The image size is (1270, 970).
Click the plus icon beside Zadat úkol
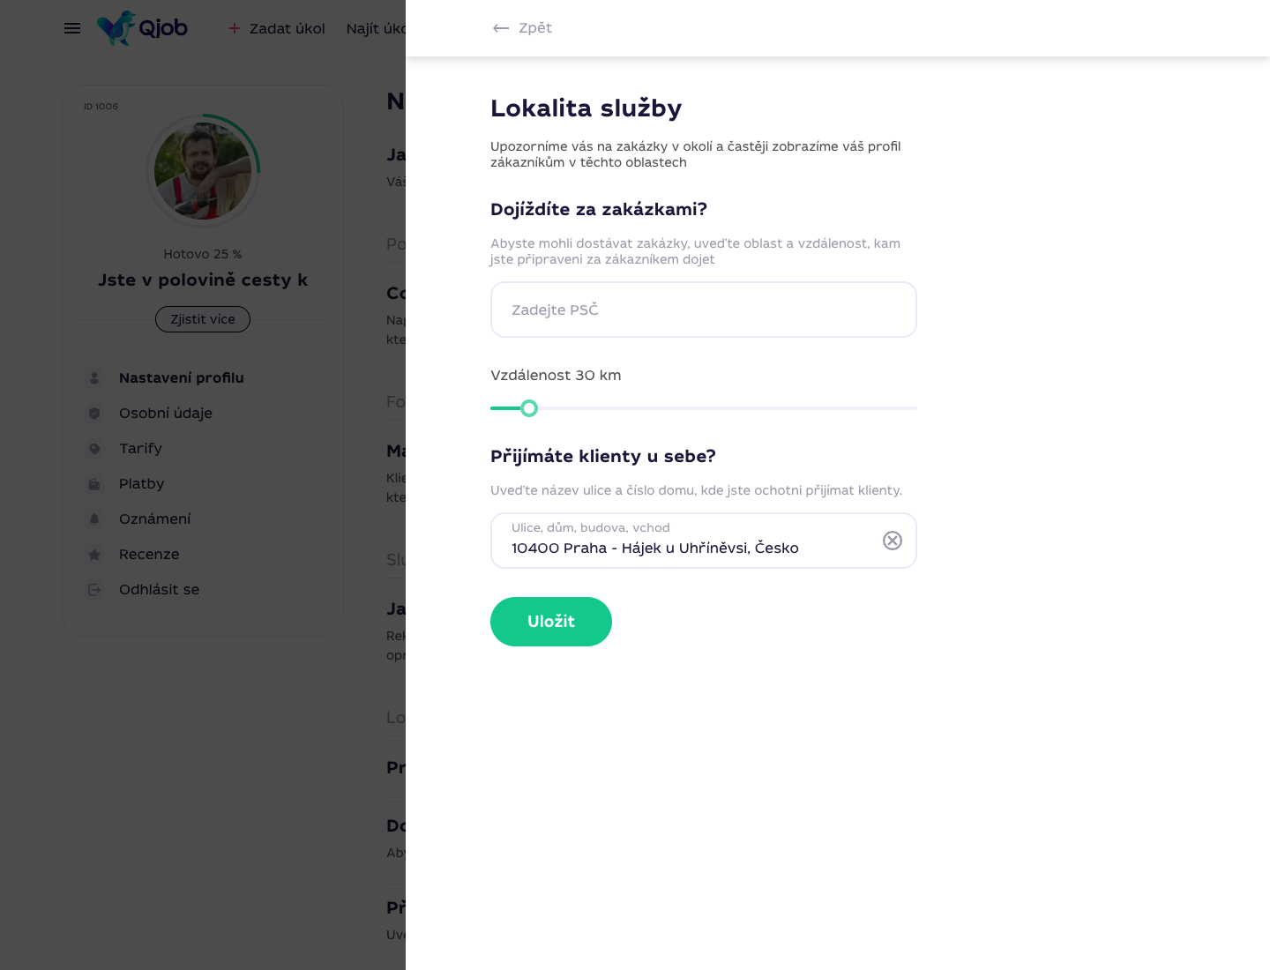235,28
